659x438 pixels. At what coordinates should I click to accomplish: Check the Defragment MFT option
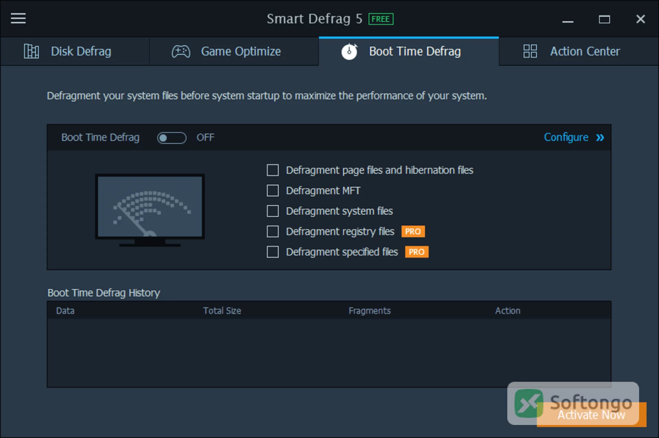click(273, 191)
